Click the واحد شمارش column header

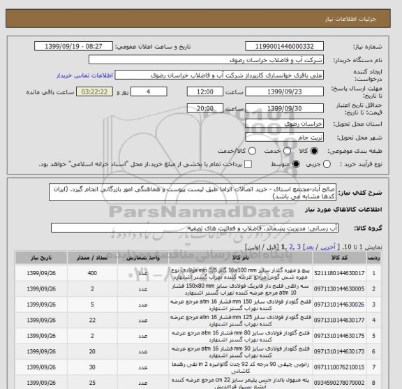143,258
